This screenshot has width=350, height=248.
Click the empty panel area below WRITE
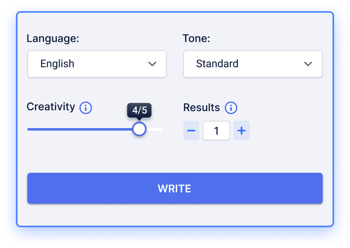click(175, 215)
